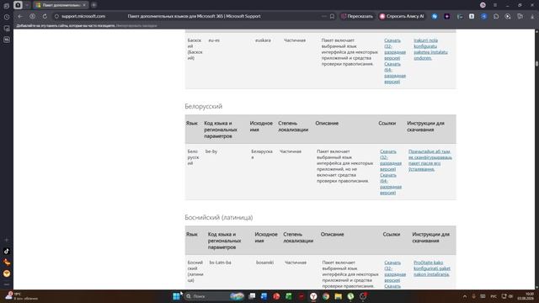Click the euskara native name cell

pos(263,40)
